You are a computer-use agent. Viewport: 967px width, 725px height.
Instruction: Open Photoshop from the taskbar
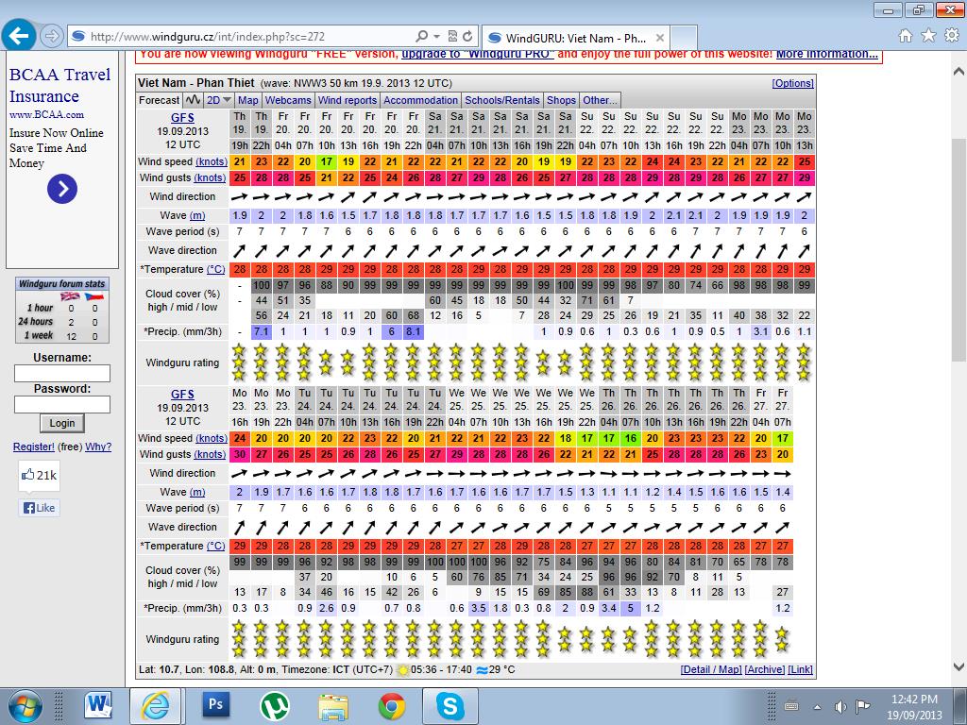(216, 704)
